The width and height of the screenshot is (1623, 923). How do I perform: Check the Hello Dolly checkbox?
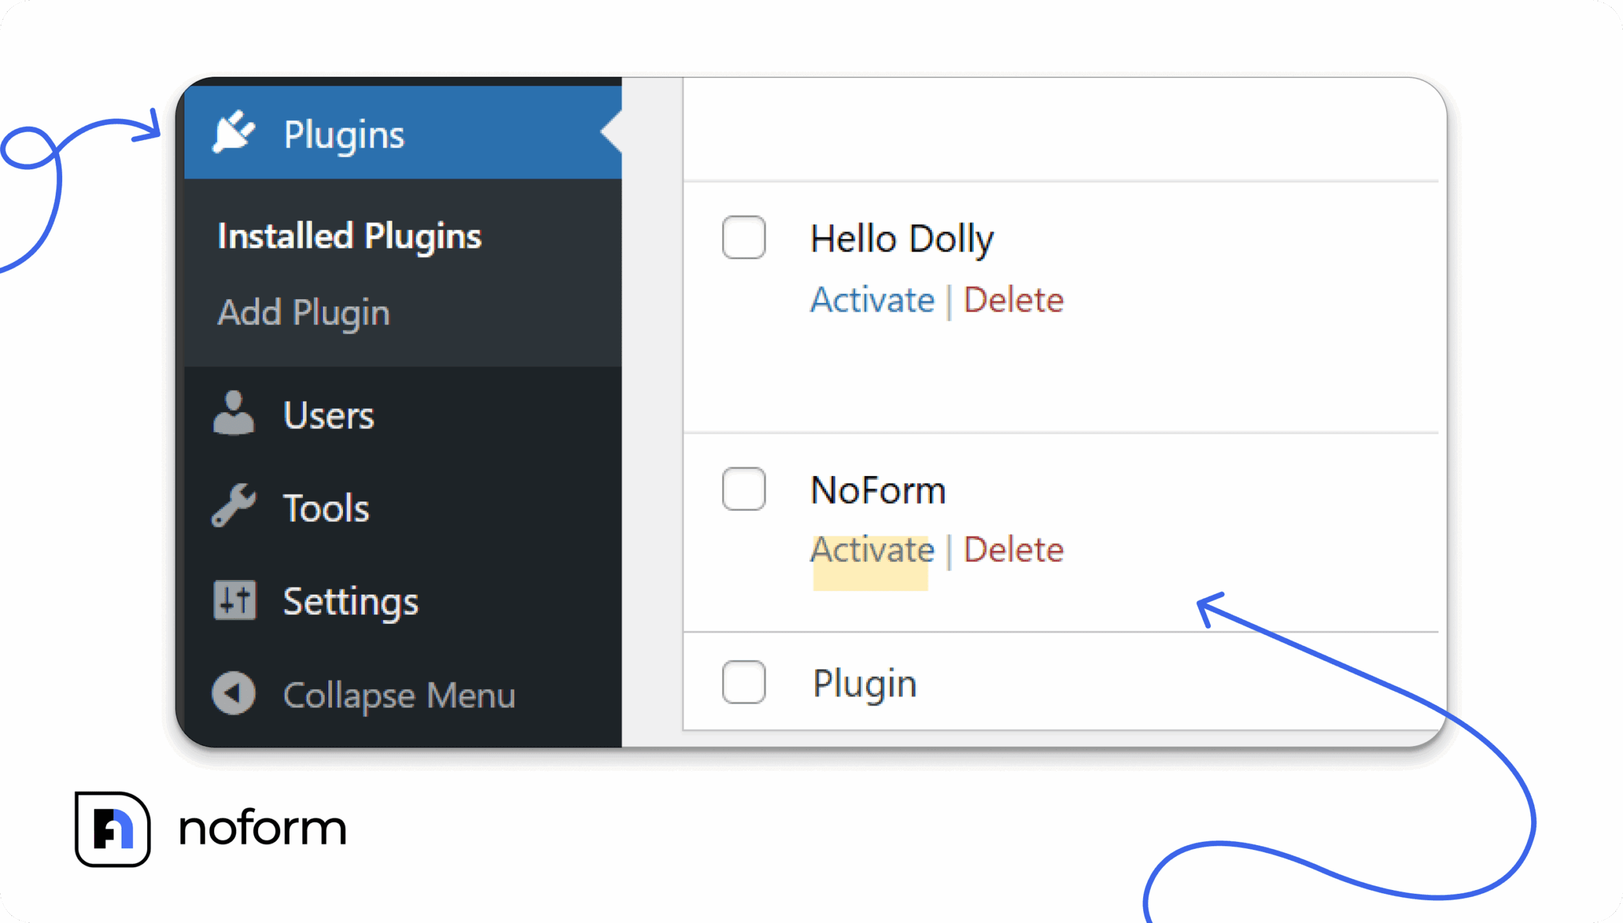tap(744, 238)
